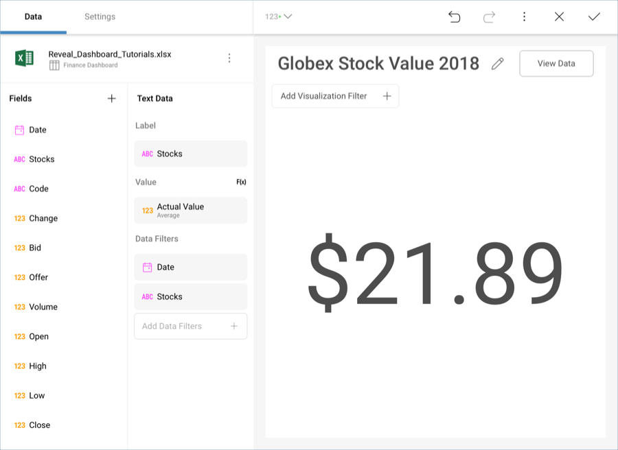The image size is (618, 450).
Task: Click the Add Data Filters box
Action: pyautogui.click(x=190, y=327)
